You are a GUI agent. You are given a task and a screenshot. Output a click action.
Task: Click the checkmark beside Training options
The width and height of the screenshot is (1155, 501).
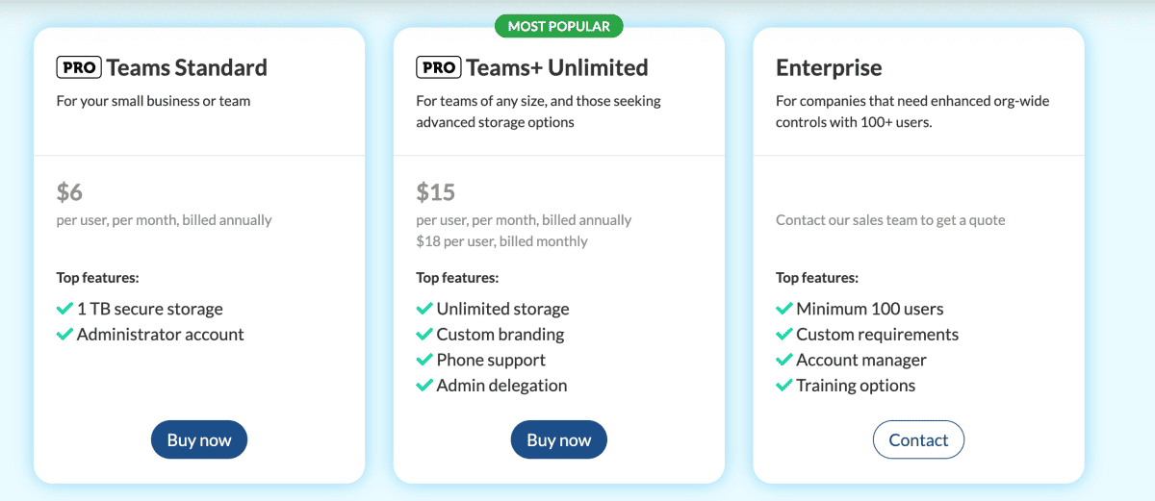click(784, 386)
